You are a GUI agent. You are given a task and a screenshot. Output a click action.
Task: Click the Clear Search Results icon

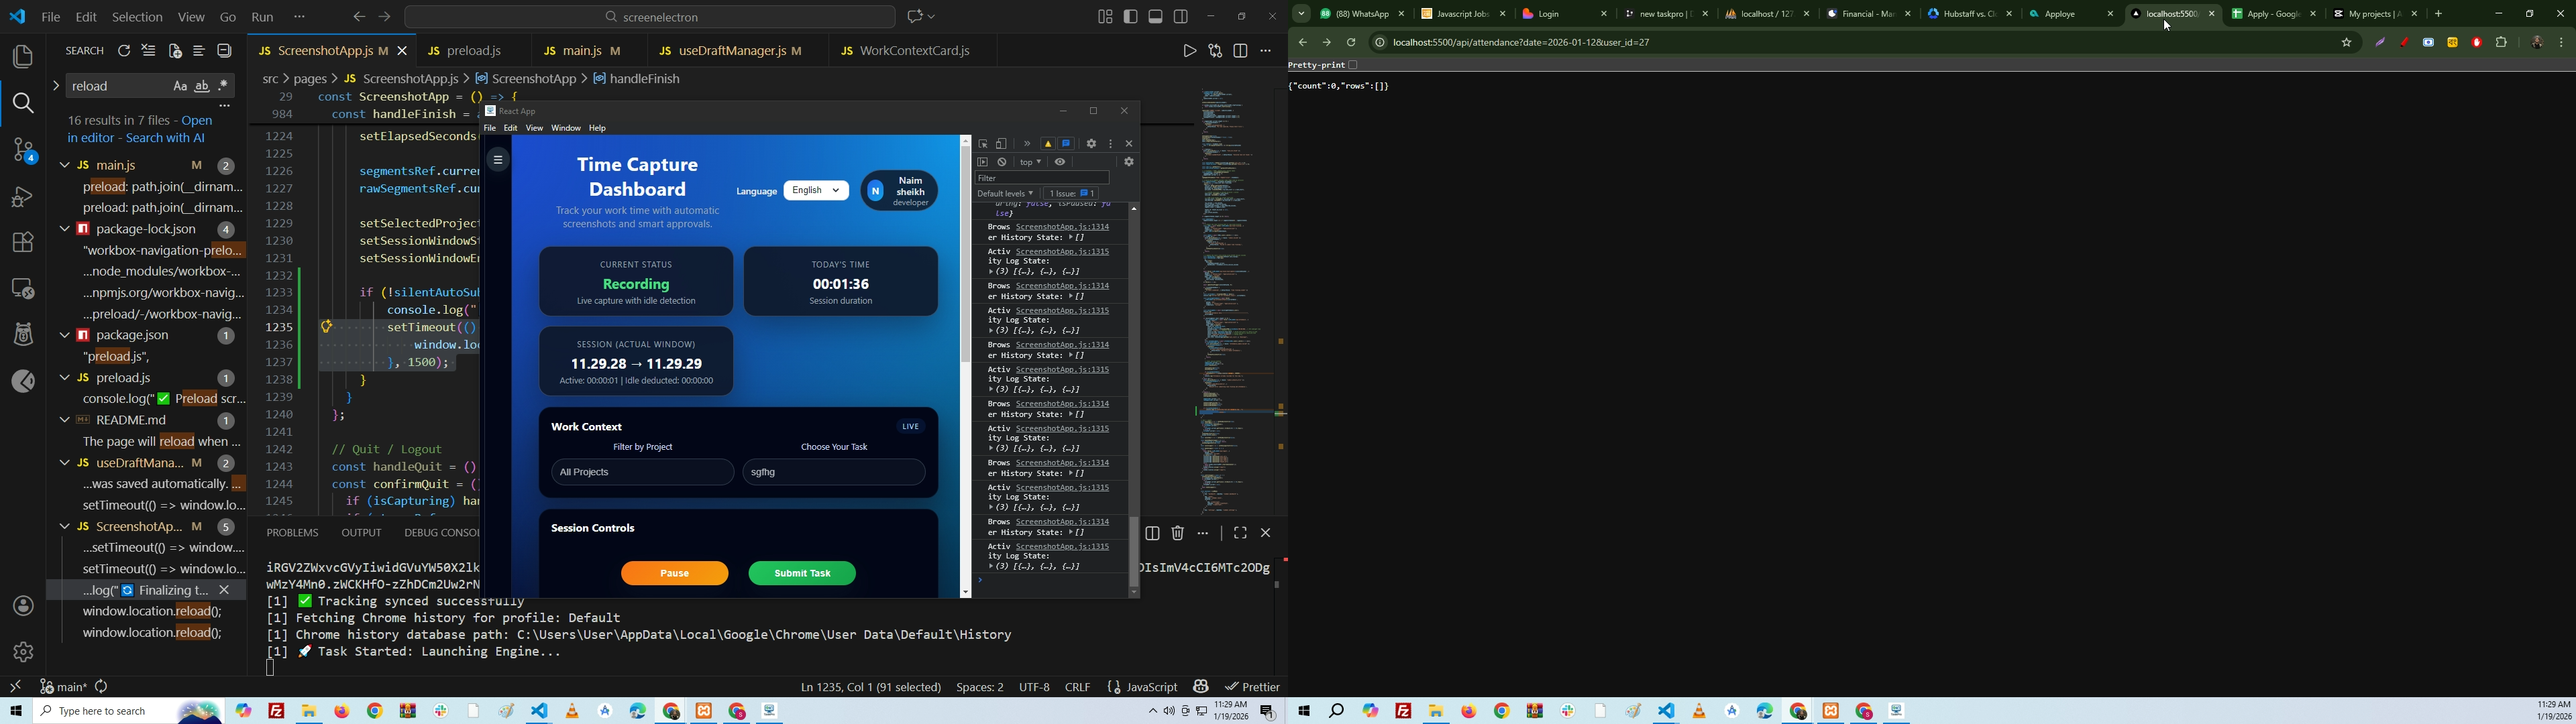(x=149, y=52)
